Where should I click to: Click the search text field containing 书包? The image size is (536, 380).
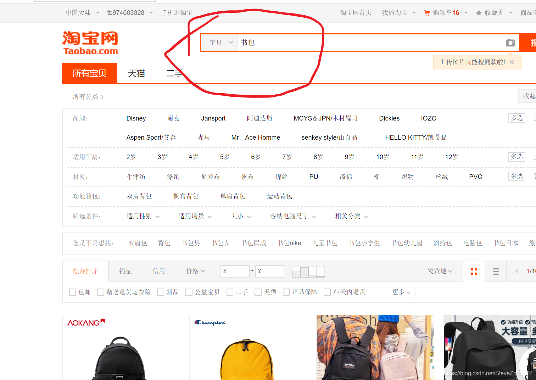tap(370, 43)
